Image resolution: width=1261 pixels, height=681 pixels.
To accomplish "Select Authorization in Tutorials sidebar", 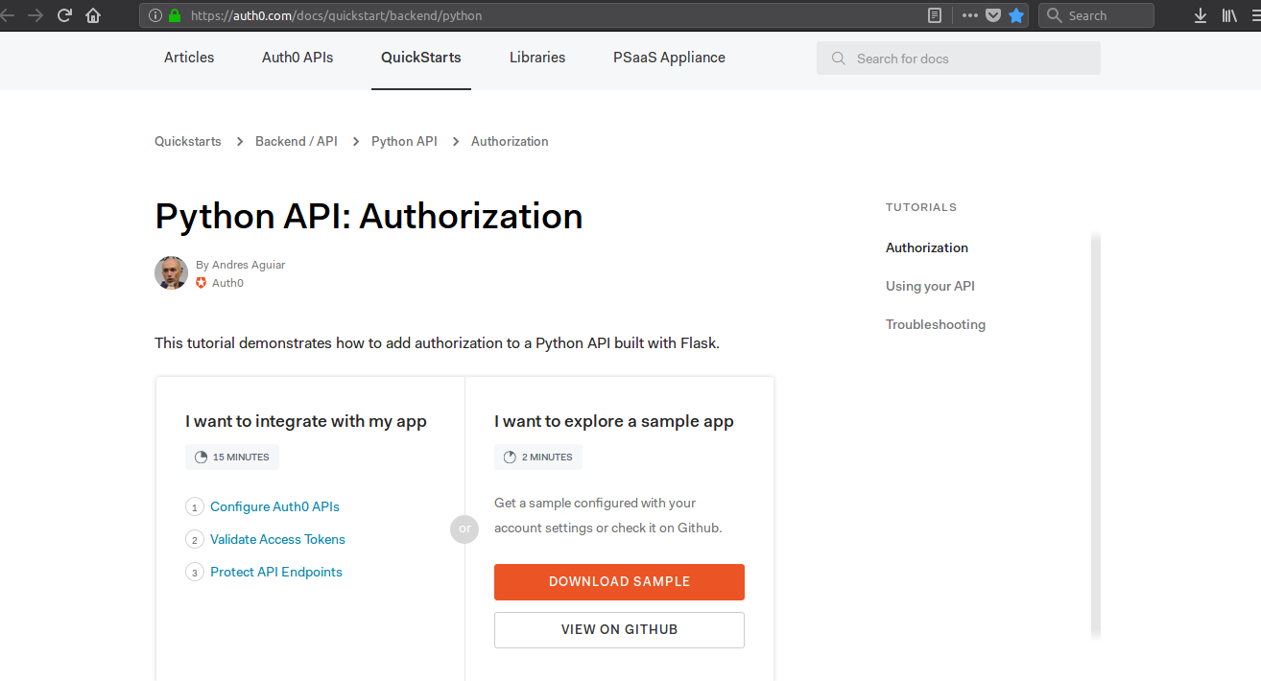I will 927,247.
